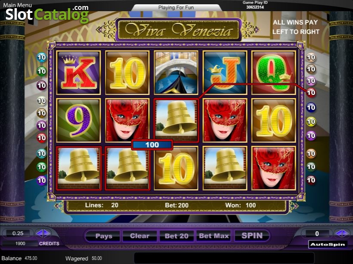Click the King symbol on the reels
This screenshot has height=264, width=353.
pos(78,72)
